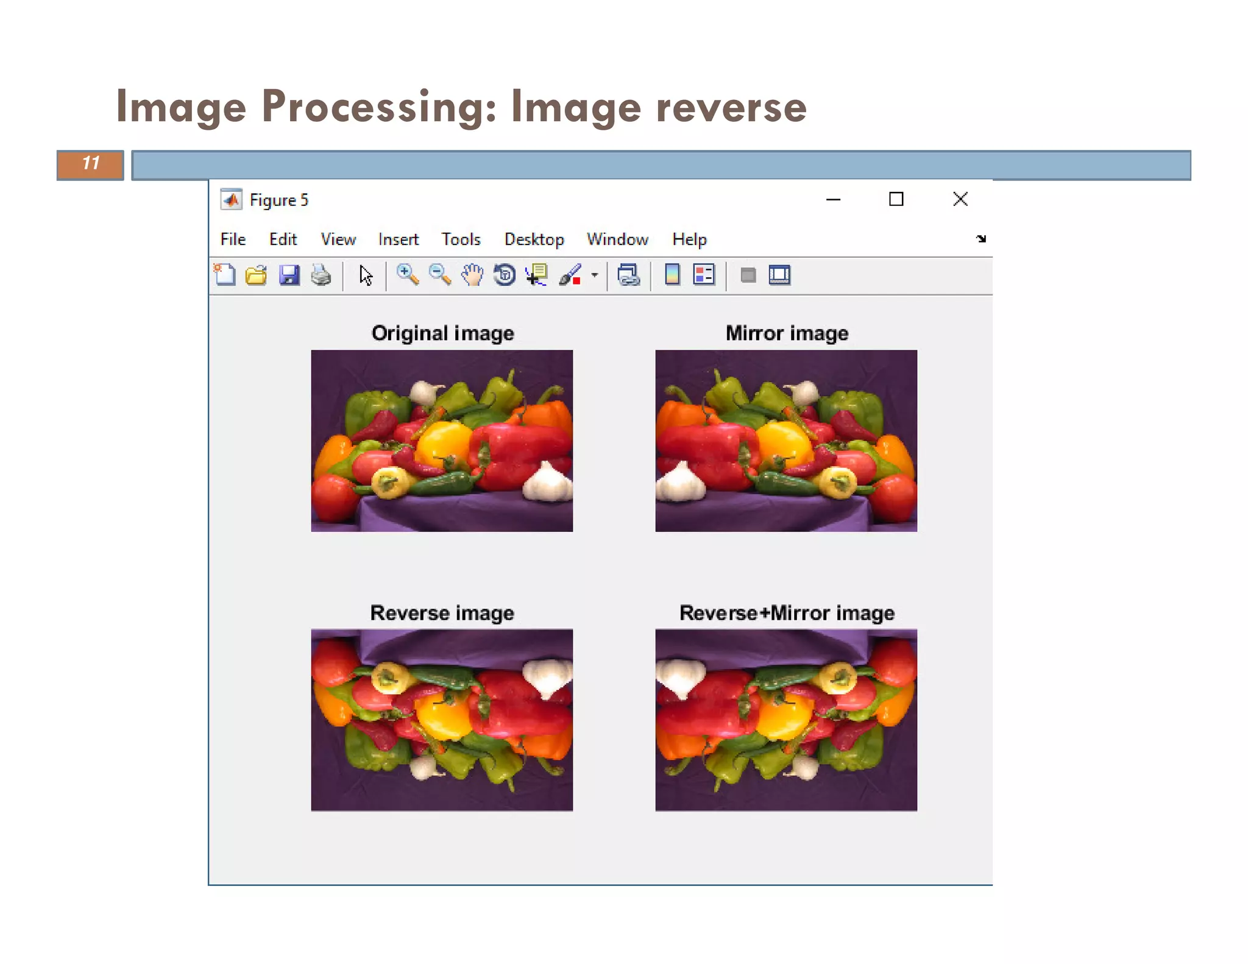
Task: Click the 'Reverse+Mirror image' title text
Action: pyautogui.click(x=787, y=612)
